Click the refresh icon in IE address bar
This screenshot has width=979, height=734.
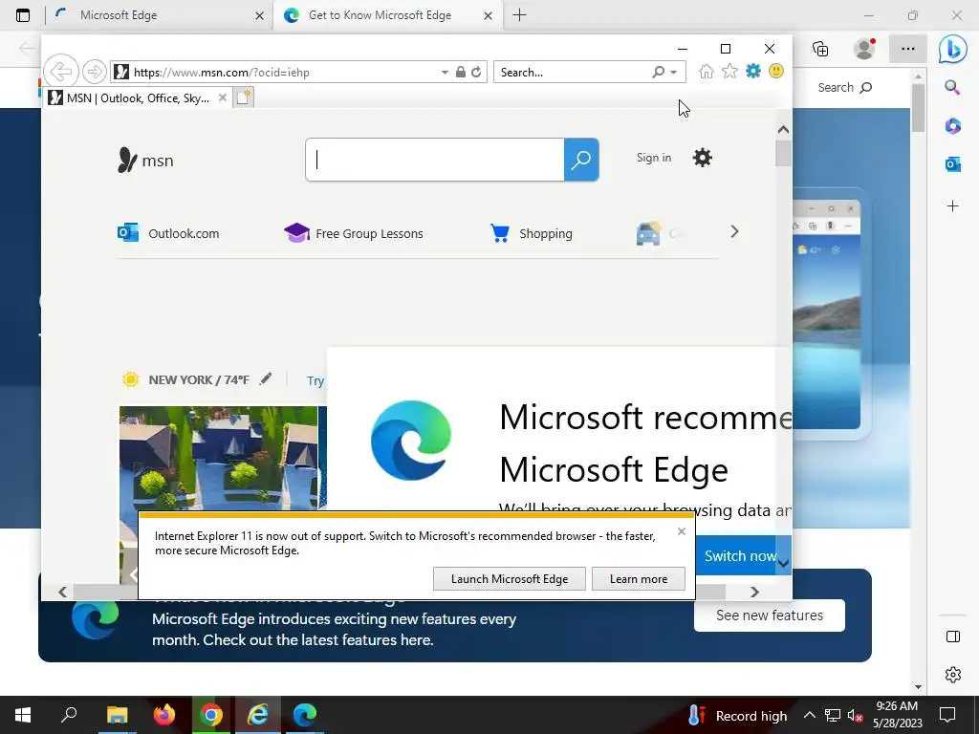476,72
